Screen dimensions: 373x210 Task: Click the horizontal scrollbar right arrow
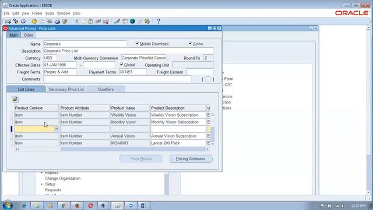click(207, 149)
